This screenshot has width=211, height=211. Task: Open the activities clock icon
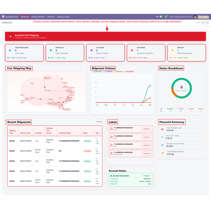pyautogui.click(x=166, y=17)
